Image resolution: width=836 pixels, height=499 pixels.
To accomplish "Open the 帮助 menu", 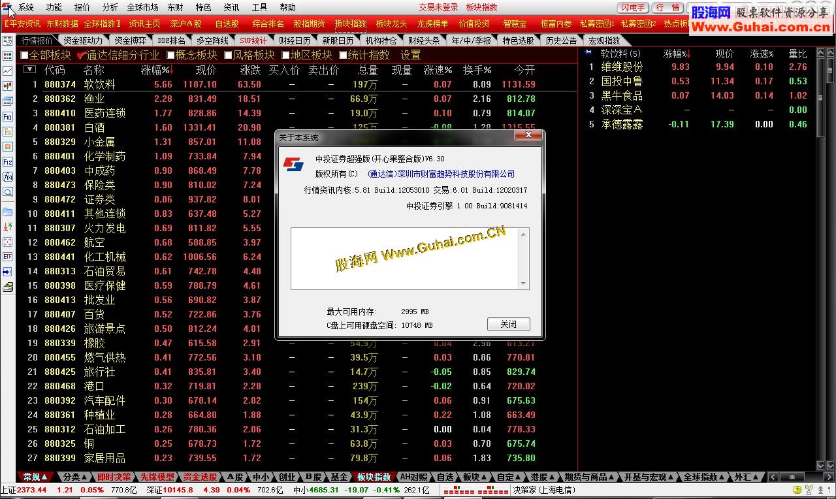I will coord(287,7).
